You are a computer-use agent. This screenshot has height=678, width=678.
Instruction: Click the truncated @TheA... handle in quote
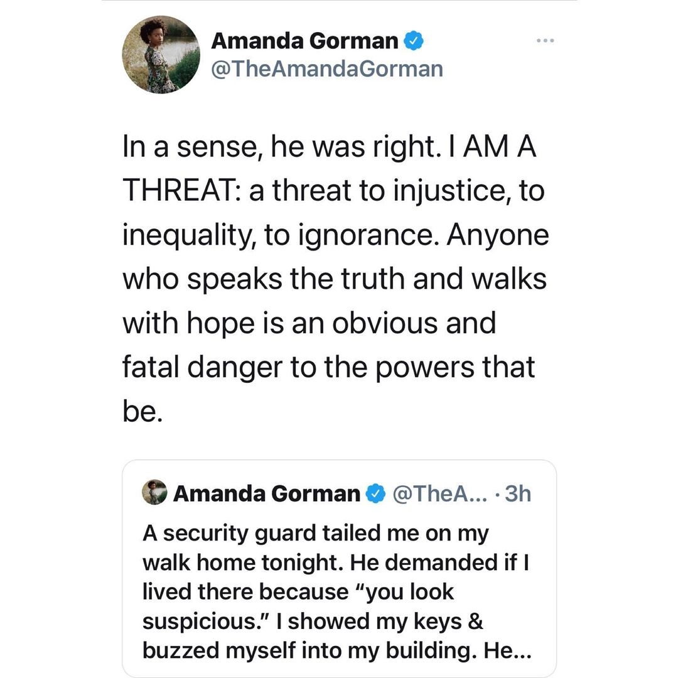coord(439,493)
